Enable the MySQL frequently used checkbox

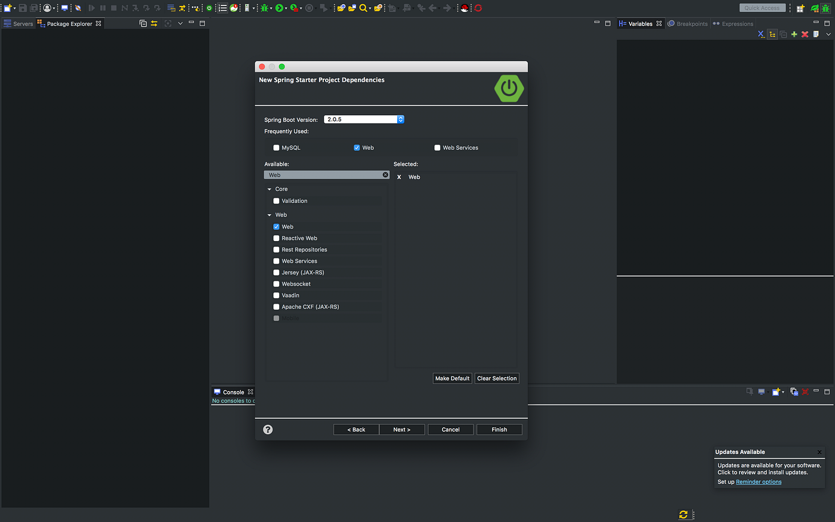[x=276, y=147]
